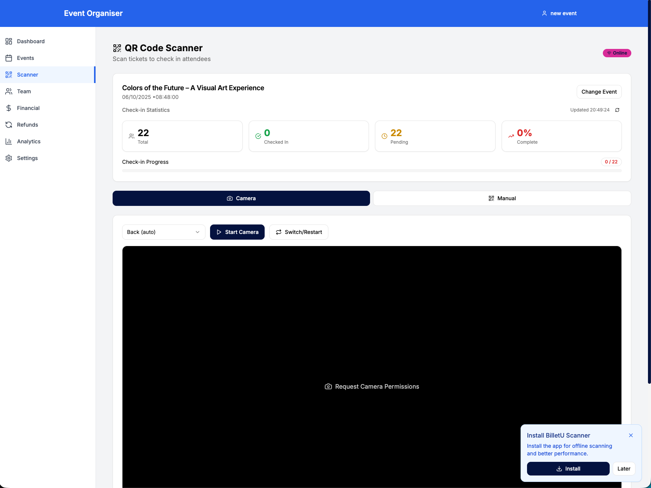Dismiss the install prompt with Later
Image resolution: width=651 pixels, height=488 pixels.
(624, 469)
